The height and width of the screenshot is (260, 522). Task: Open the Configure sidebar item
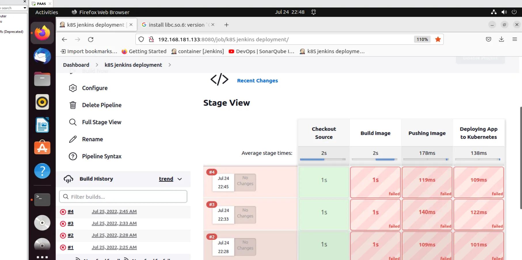pyautogui.click(x=95, y=88)
